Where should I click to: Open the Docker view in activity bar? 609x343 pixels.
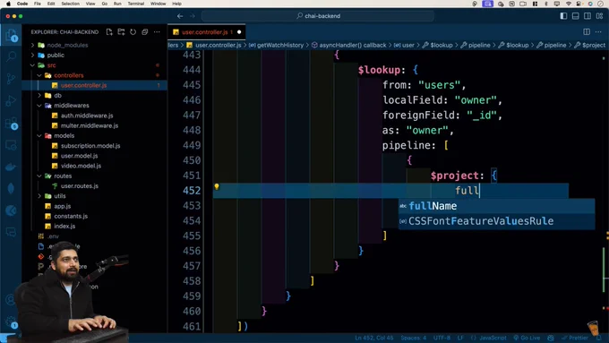11,167
